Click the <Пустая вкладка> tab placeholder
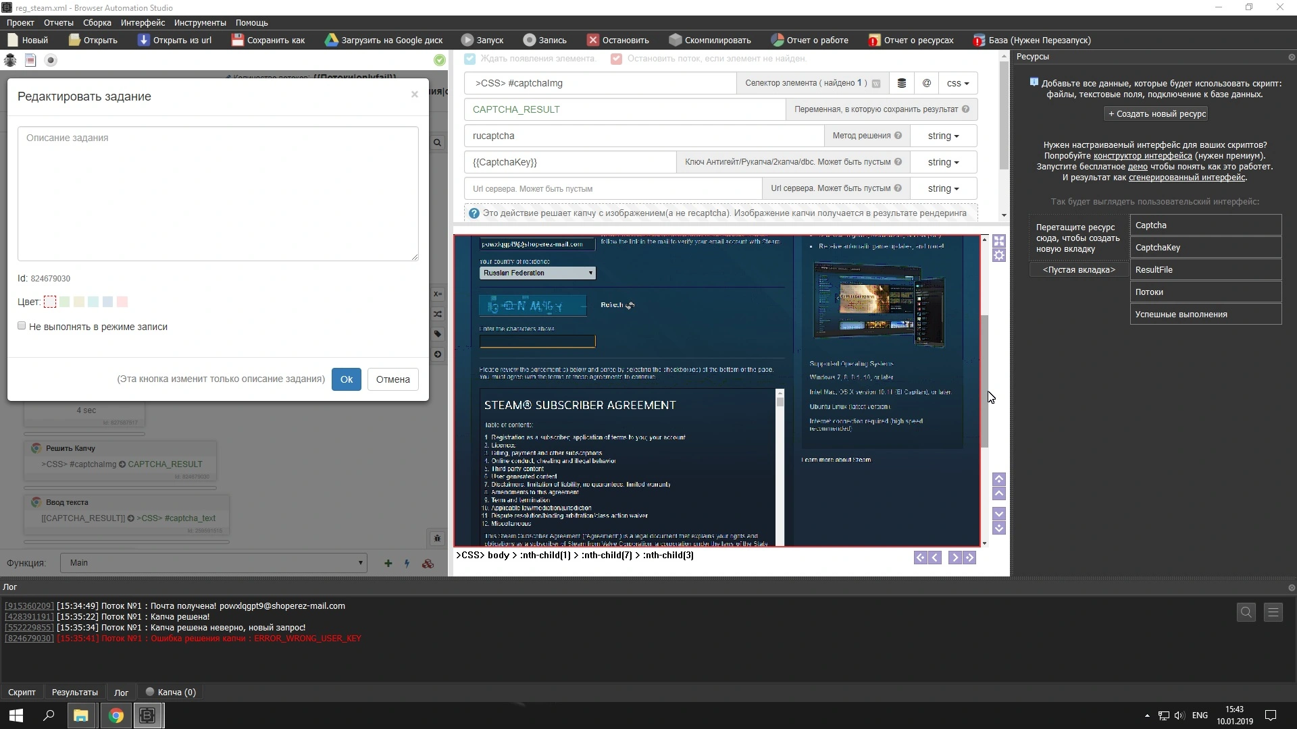The width and height of the screenshot is (1297, 729). pos(1079,270)
